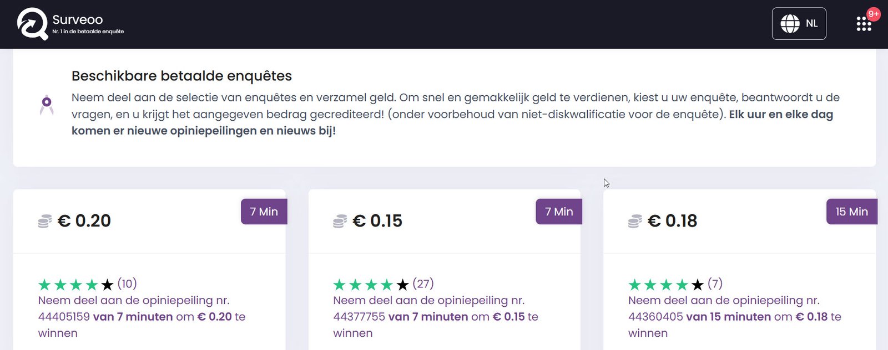Click the star rating with 7 reviews
The width and height of the screenshot is (888, 350).
pyautogui.click(x=665, y=285)
